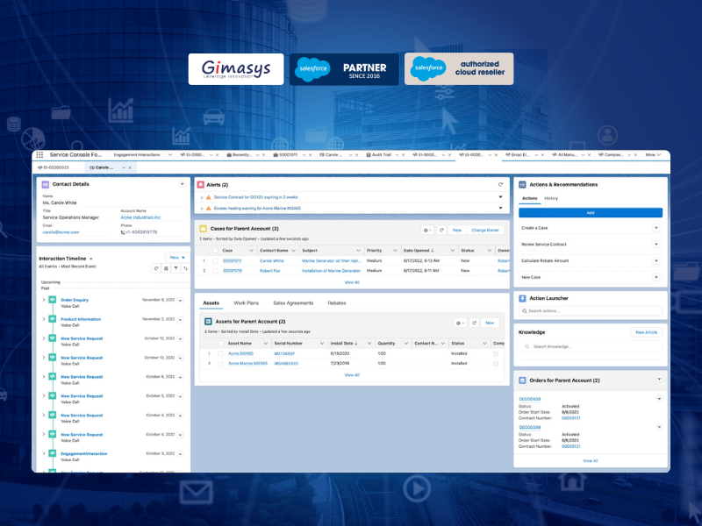Viewport: 702px width, 526px height.
Task: Toggle the Interaction Timeline sort order
Action: (x=185, y=268)
